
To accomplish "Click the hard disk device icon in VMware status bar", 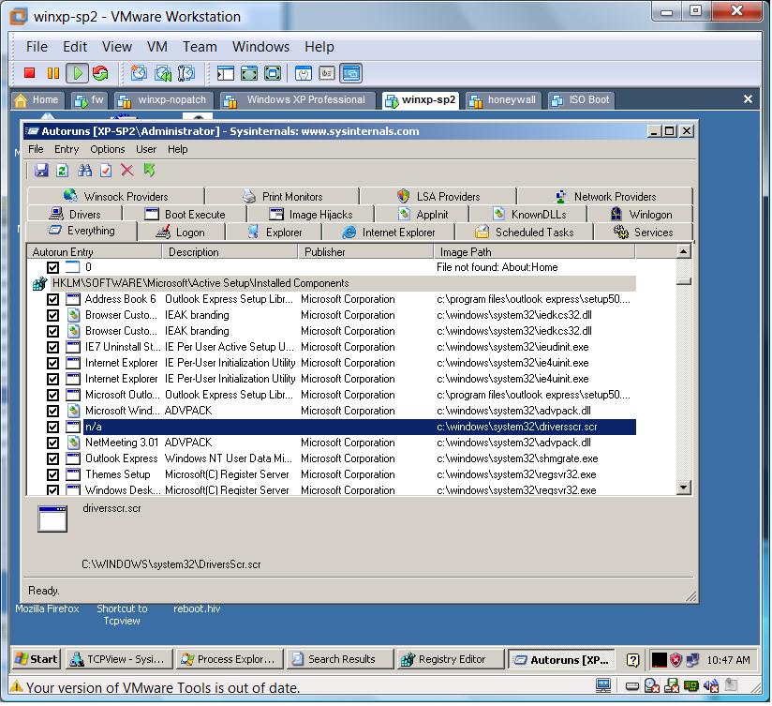I will pos(632,686).
